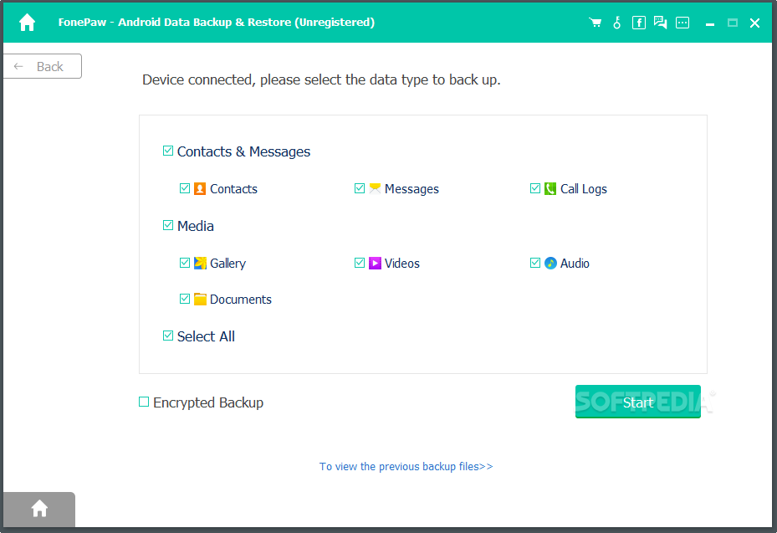Click the Contacts label text
Viewport: 777px width, 533px height.
233,189
